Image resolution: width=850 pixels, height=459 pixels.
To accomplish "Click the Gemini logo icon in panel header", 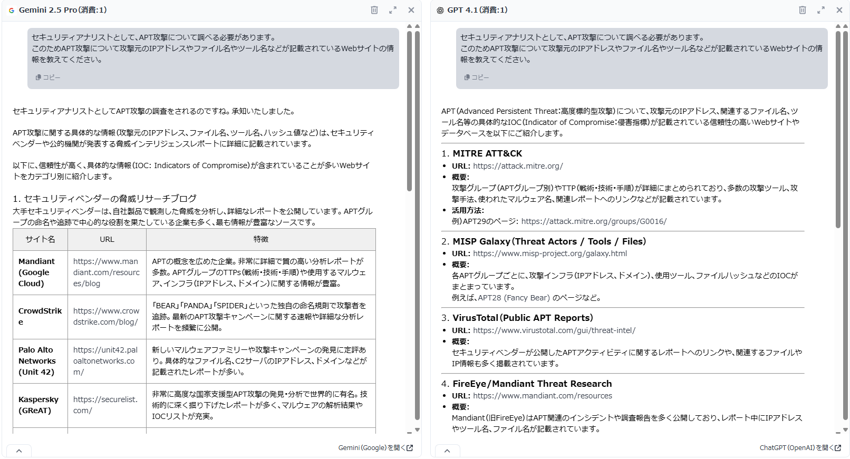I will coord(12,10).
